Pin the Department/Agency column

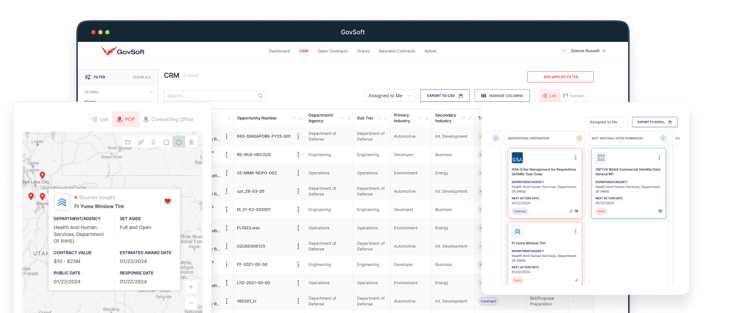(349, 118)
